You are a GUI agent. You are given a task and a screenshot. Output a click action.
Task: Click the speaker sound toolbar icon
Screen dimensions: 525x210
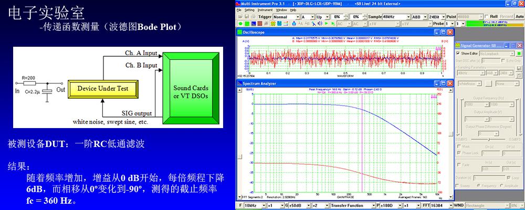[320, 24]
